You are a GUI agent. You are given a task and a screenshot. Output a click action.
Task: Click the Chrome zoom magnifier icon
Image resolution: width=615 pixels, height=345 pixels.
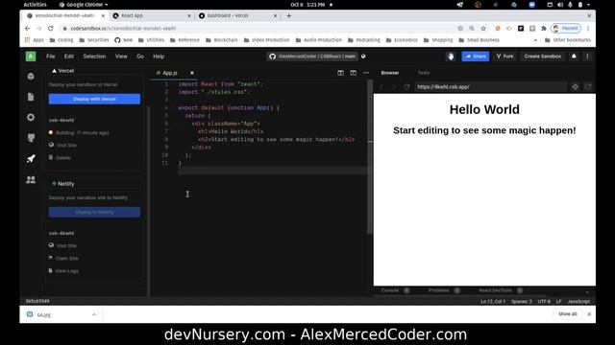pos(472,28)
